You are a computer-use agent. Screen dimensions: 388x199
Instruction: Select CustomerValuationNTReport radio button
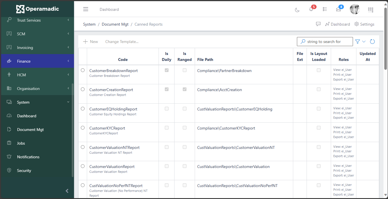click(x=83, y=147)
